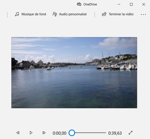The image size is (150, 139).
Task: Click the blue seek bar handle
Action: click(x=72, y=133)
